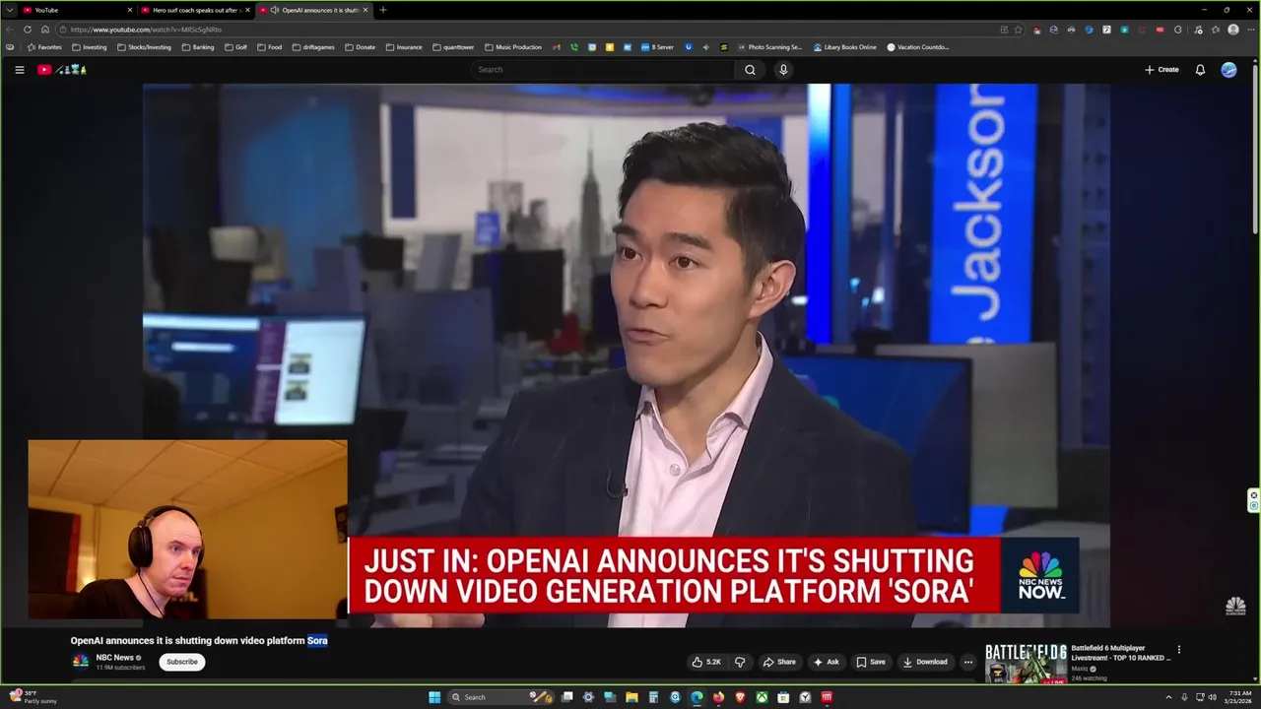
Task: Open the Battlefield 6 livestream thumbnail
Action: pos(1026,664)
